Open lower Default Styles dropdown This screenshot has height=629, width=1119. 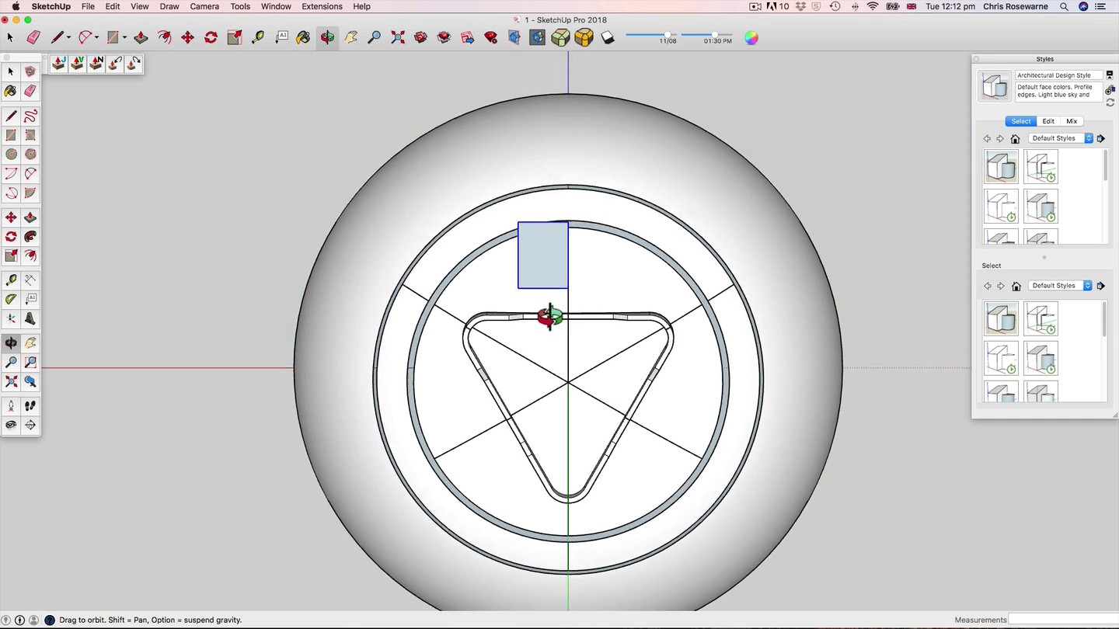pyautogui.click(x=1060, y=286)
